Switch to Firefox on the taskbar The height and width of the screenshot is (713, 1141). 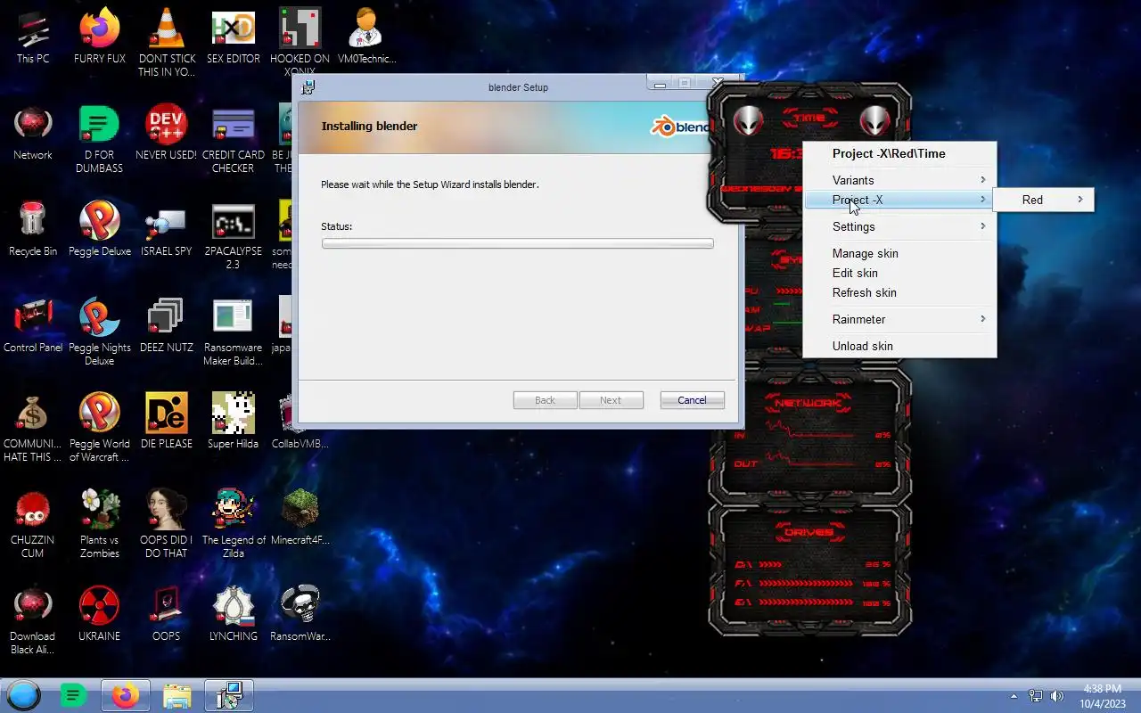tap(126, 695)
